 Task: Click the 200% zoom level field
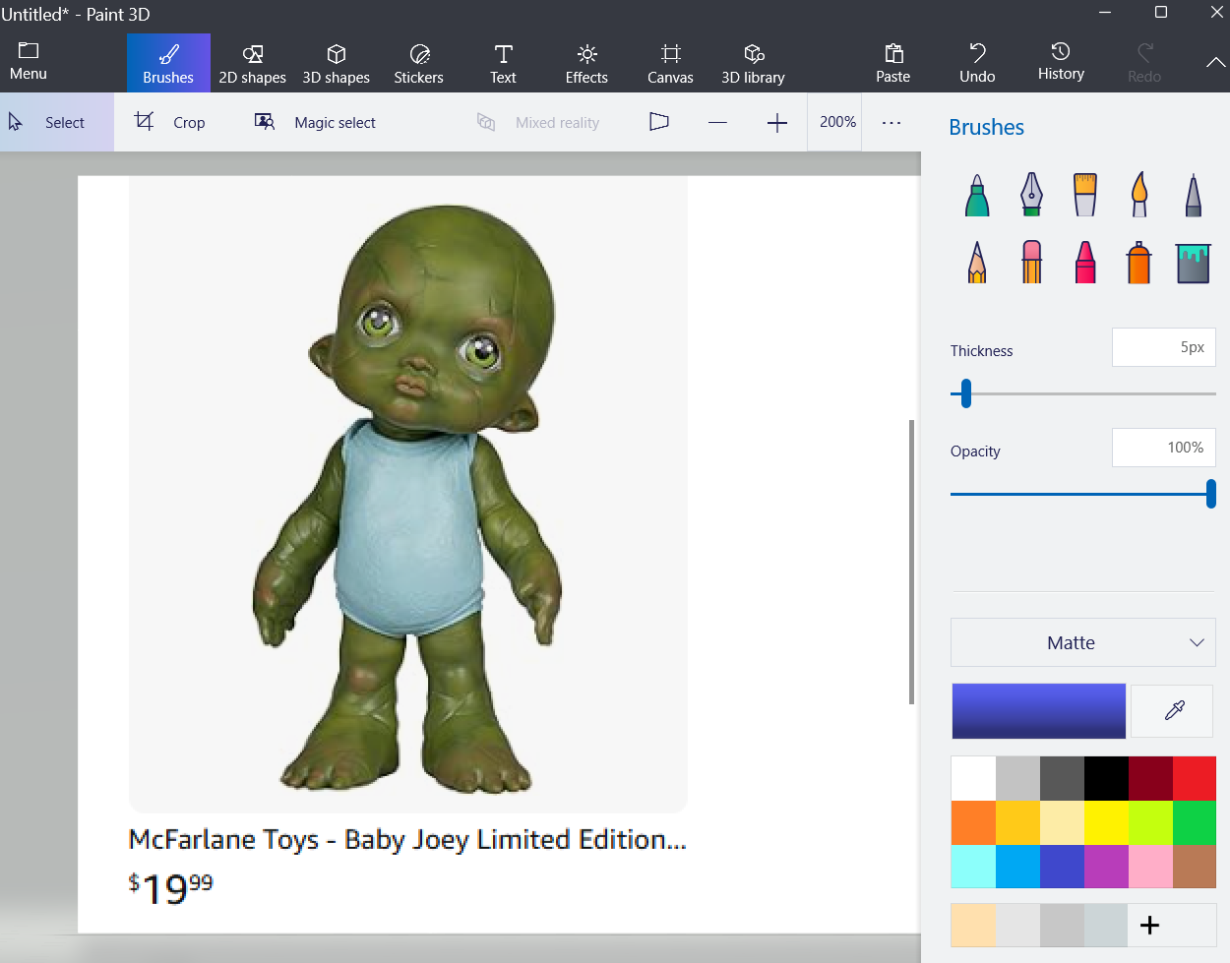834,122
